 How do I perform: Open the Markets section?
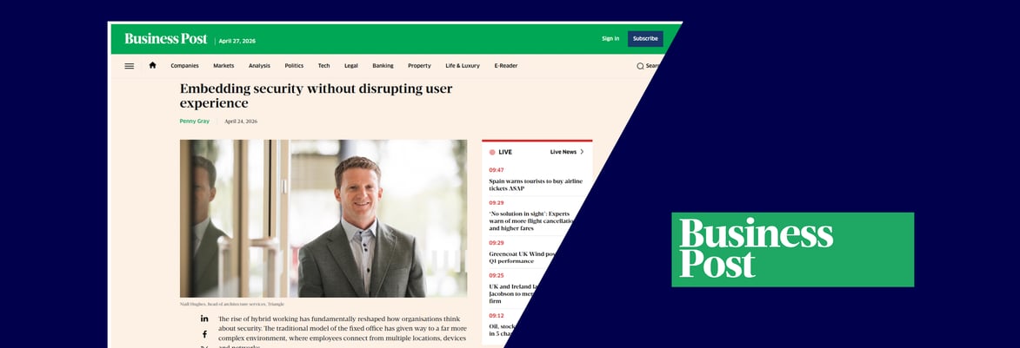(223, 66)
